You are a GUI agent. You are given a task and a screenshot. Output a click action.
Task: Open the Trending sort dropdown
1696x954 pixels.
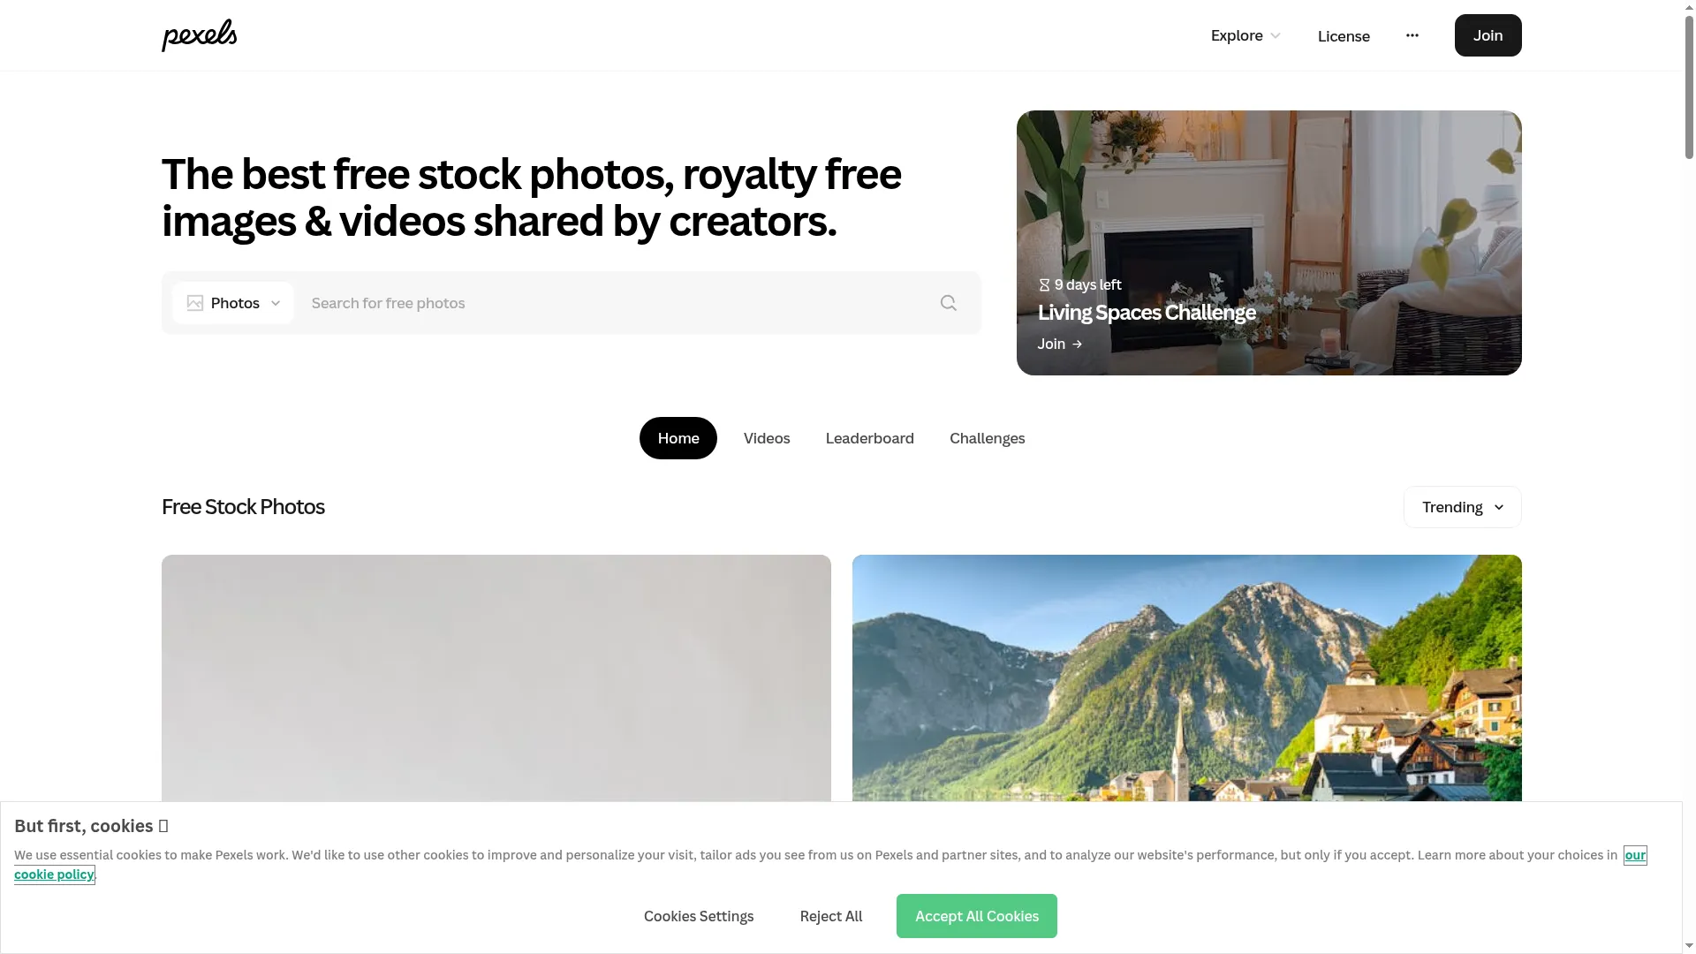pyautogui.click(x=1462, y=507)
